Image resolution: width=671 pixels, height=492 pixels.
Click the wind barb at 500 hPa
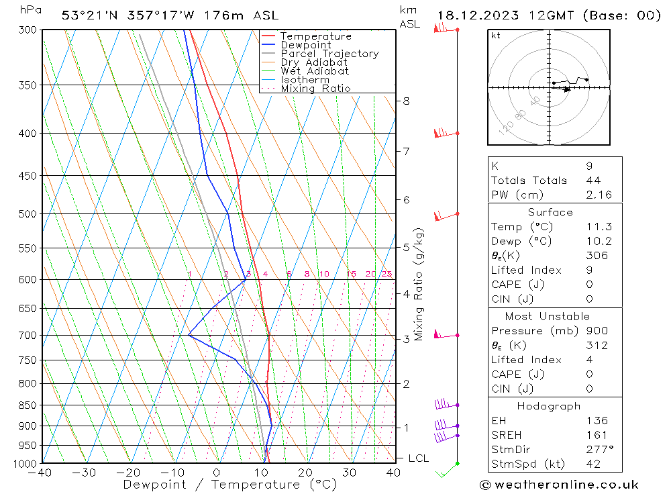[446, 216]
